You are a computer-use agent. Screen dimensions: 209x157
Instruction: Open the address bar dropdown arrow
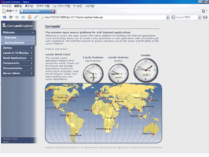168,17
